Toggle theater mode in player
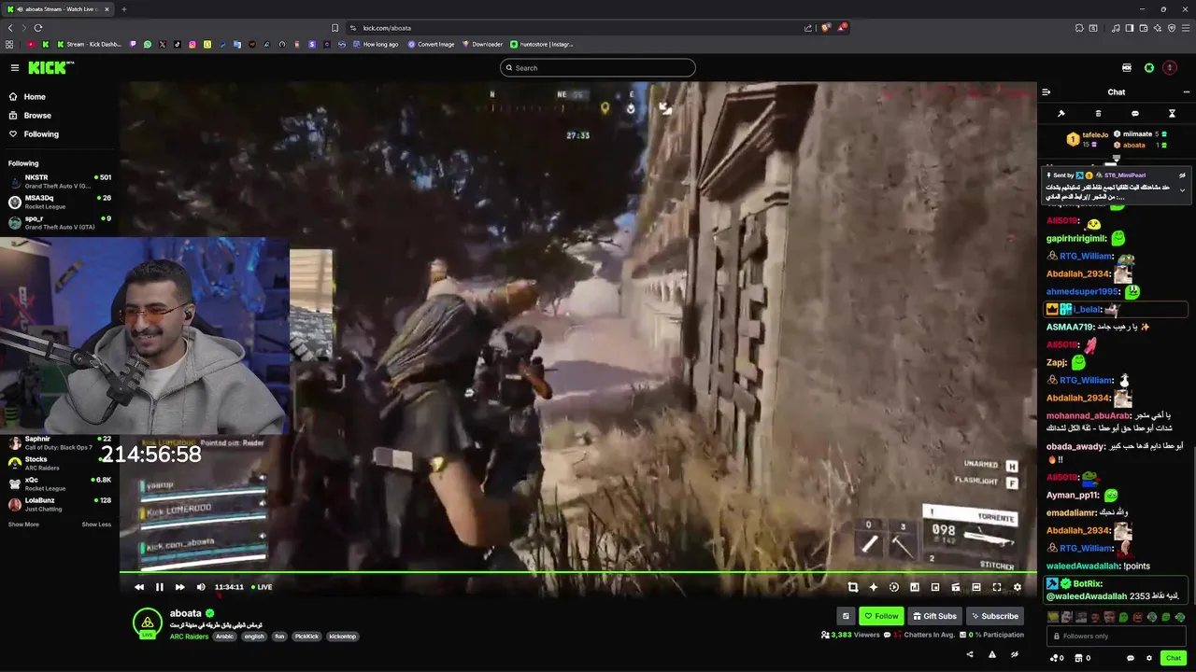This screenshot has height=672, width=1196. click(x=976, y=587)
